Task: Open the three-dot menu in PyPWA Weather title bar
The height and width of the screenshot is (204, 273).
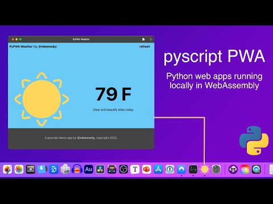Action: click(151, 39)
